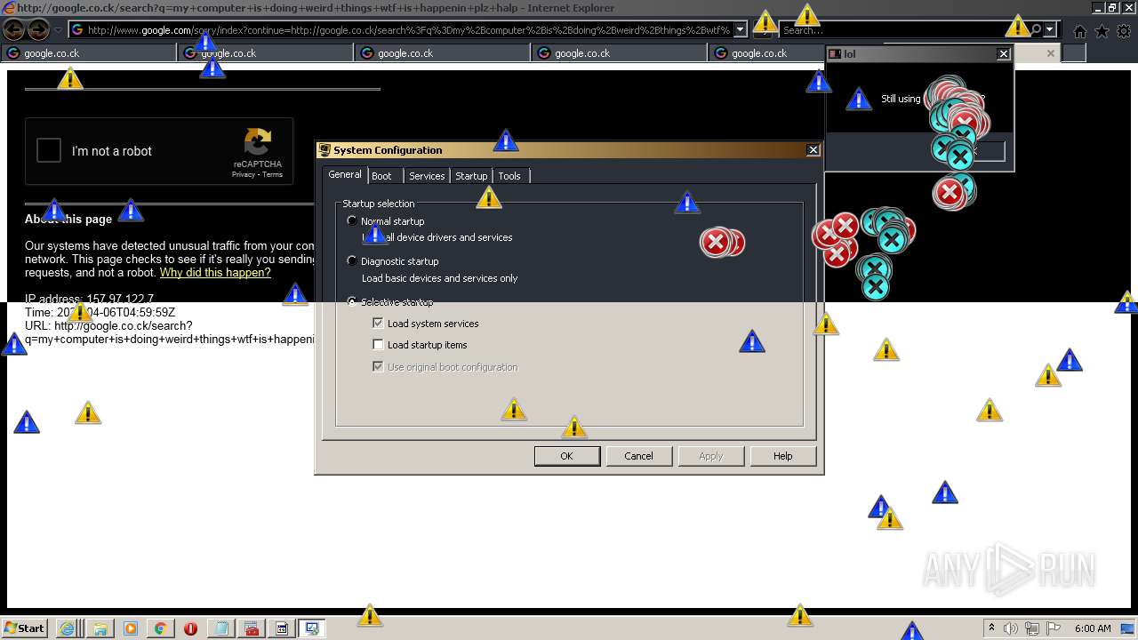Select the Diagnostic startup option
The width and height of the screenshot is (1138, 640).
coord(352,261)
